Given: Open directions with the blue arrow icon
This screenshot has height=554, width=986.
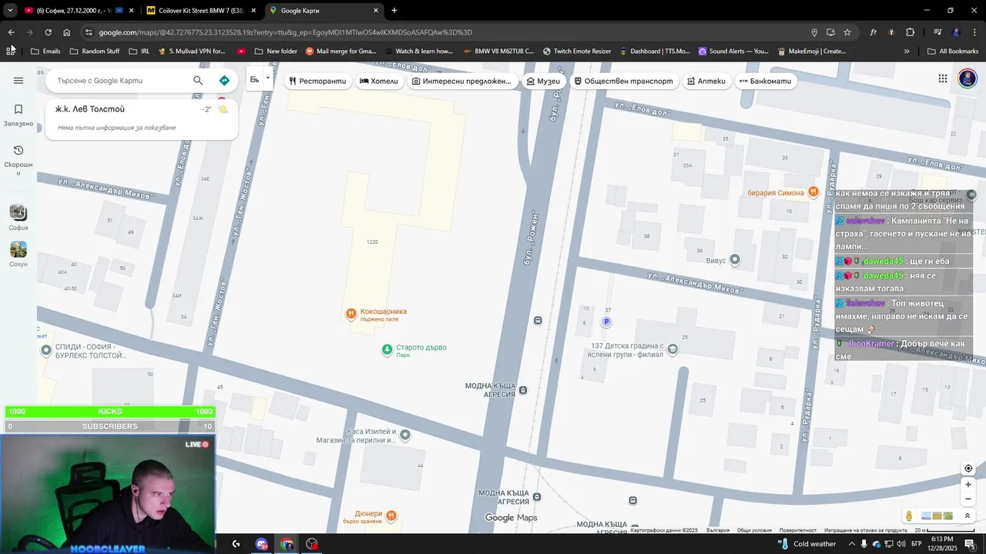Looking at the screenshot, I should (x=224, y=80).
